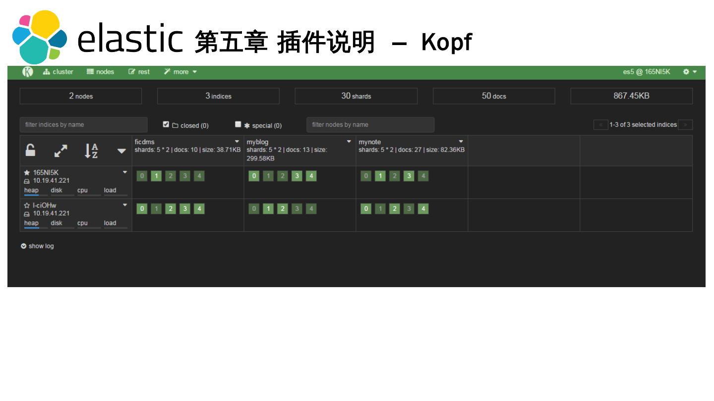Select mynote shard 0 on node l-ciOHw
This screenshot has height=401, width=714.
coord(366,209)
